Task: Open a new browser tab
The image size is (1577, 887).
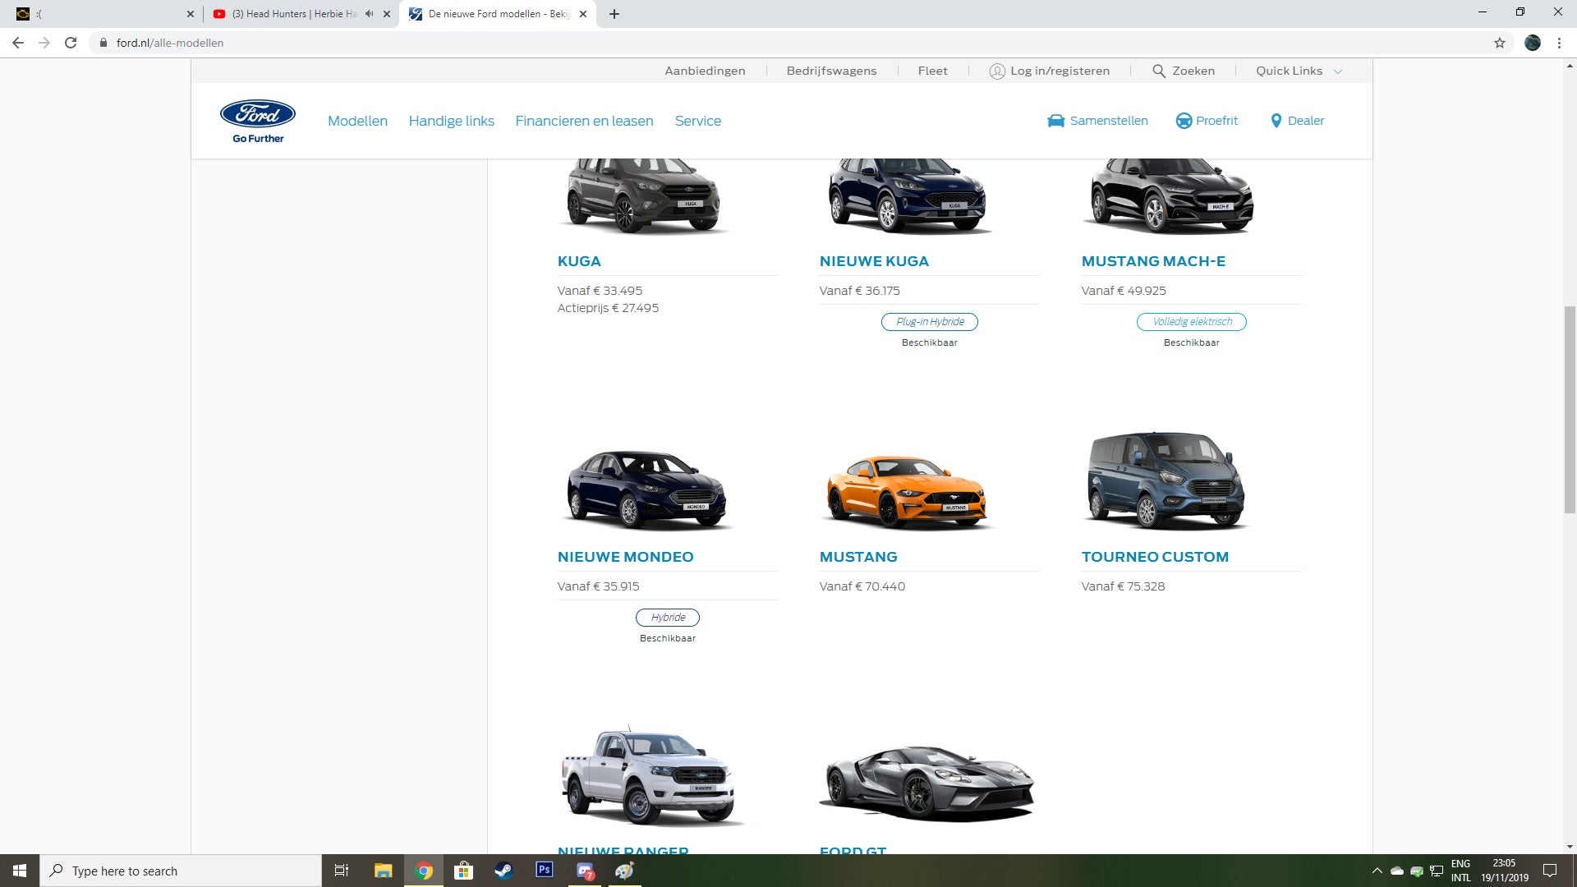Action: click(x=614, y=14)
